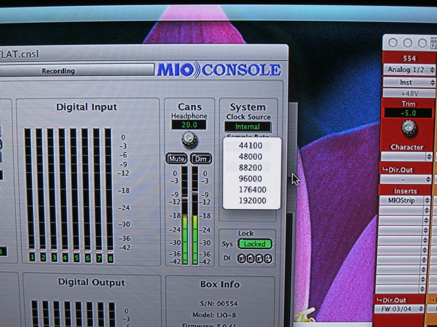Viewport: 437px width, 327px height.
Task: Mute the Cans headphone output
Action: click(x=177, y=158)
